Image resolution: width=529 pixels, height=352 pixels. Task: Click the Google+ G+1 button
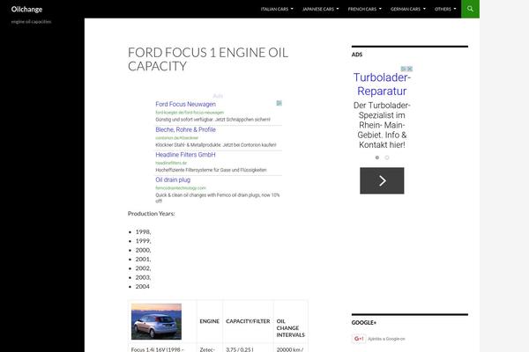[x=359, y=339]
